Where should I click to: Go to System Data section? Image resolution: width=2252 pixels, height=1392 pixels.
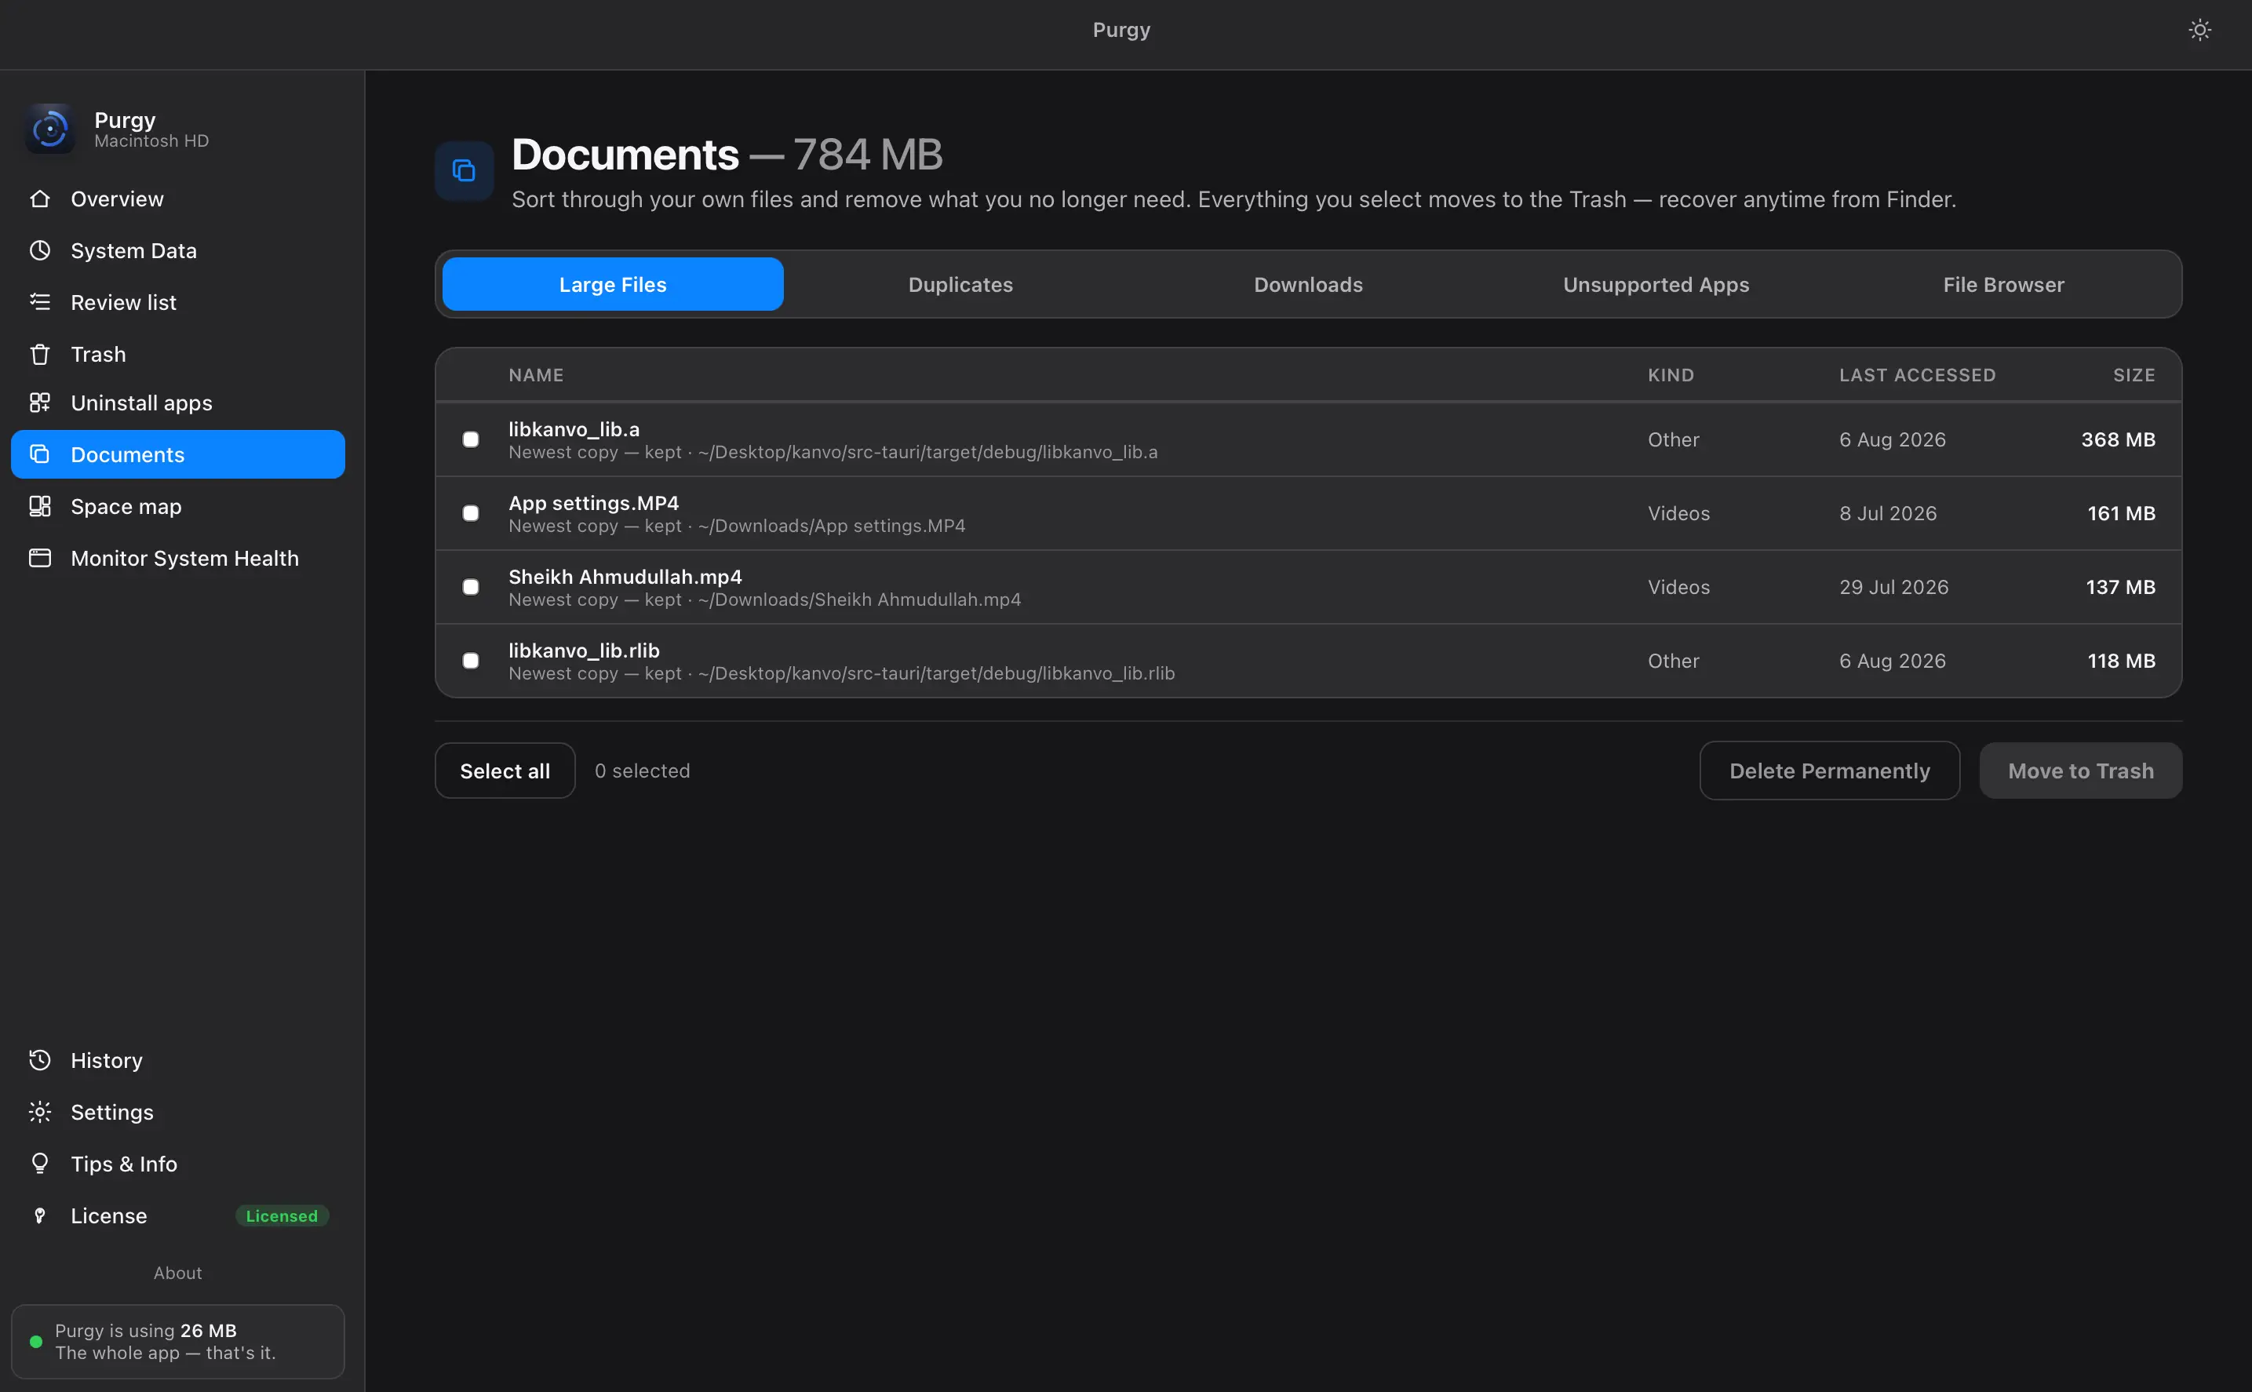click(x=177, y=250)
